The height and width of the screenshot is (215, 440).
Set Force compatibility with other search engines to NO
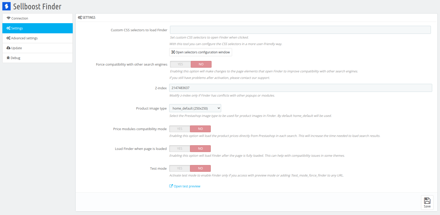(x=201, y=64)
